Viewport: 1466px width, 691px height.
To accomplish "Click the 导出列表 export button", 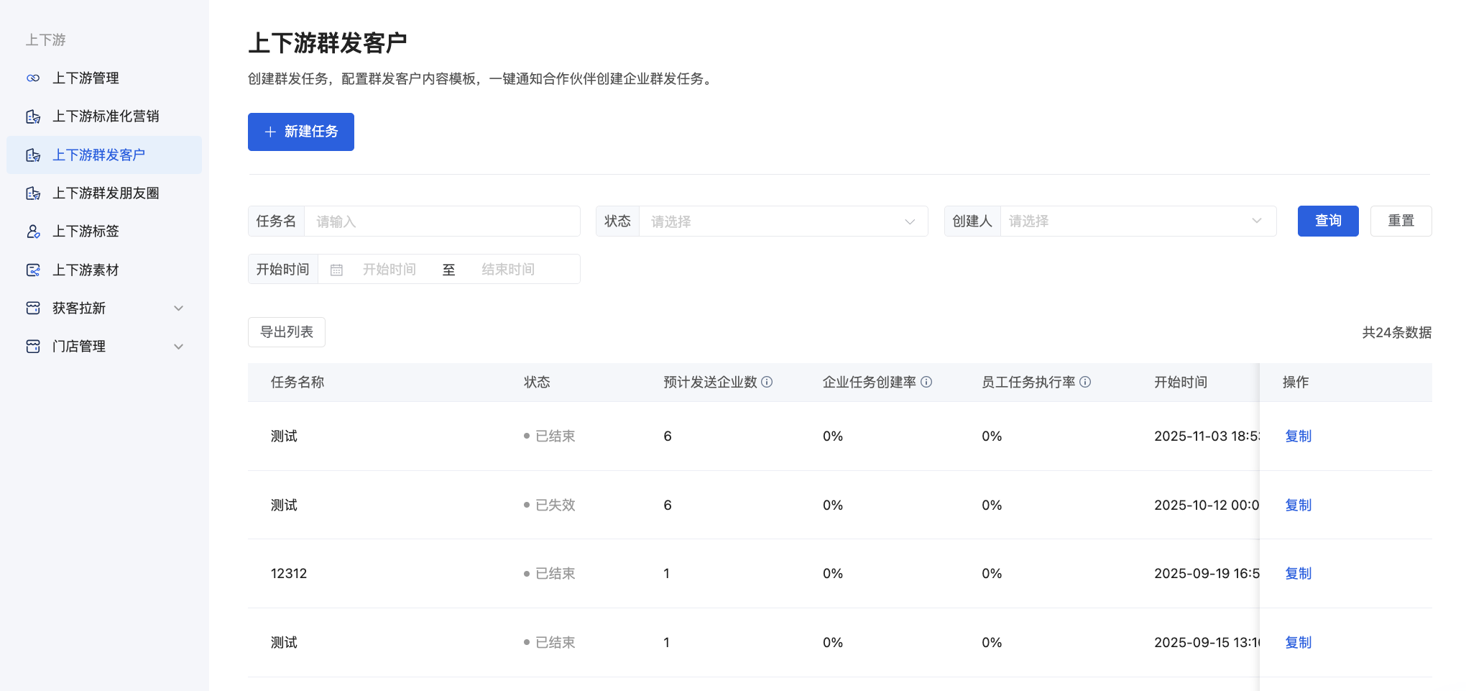I will (287, 332).
